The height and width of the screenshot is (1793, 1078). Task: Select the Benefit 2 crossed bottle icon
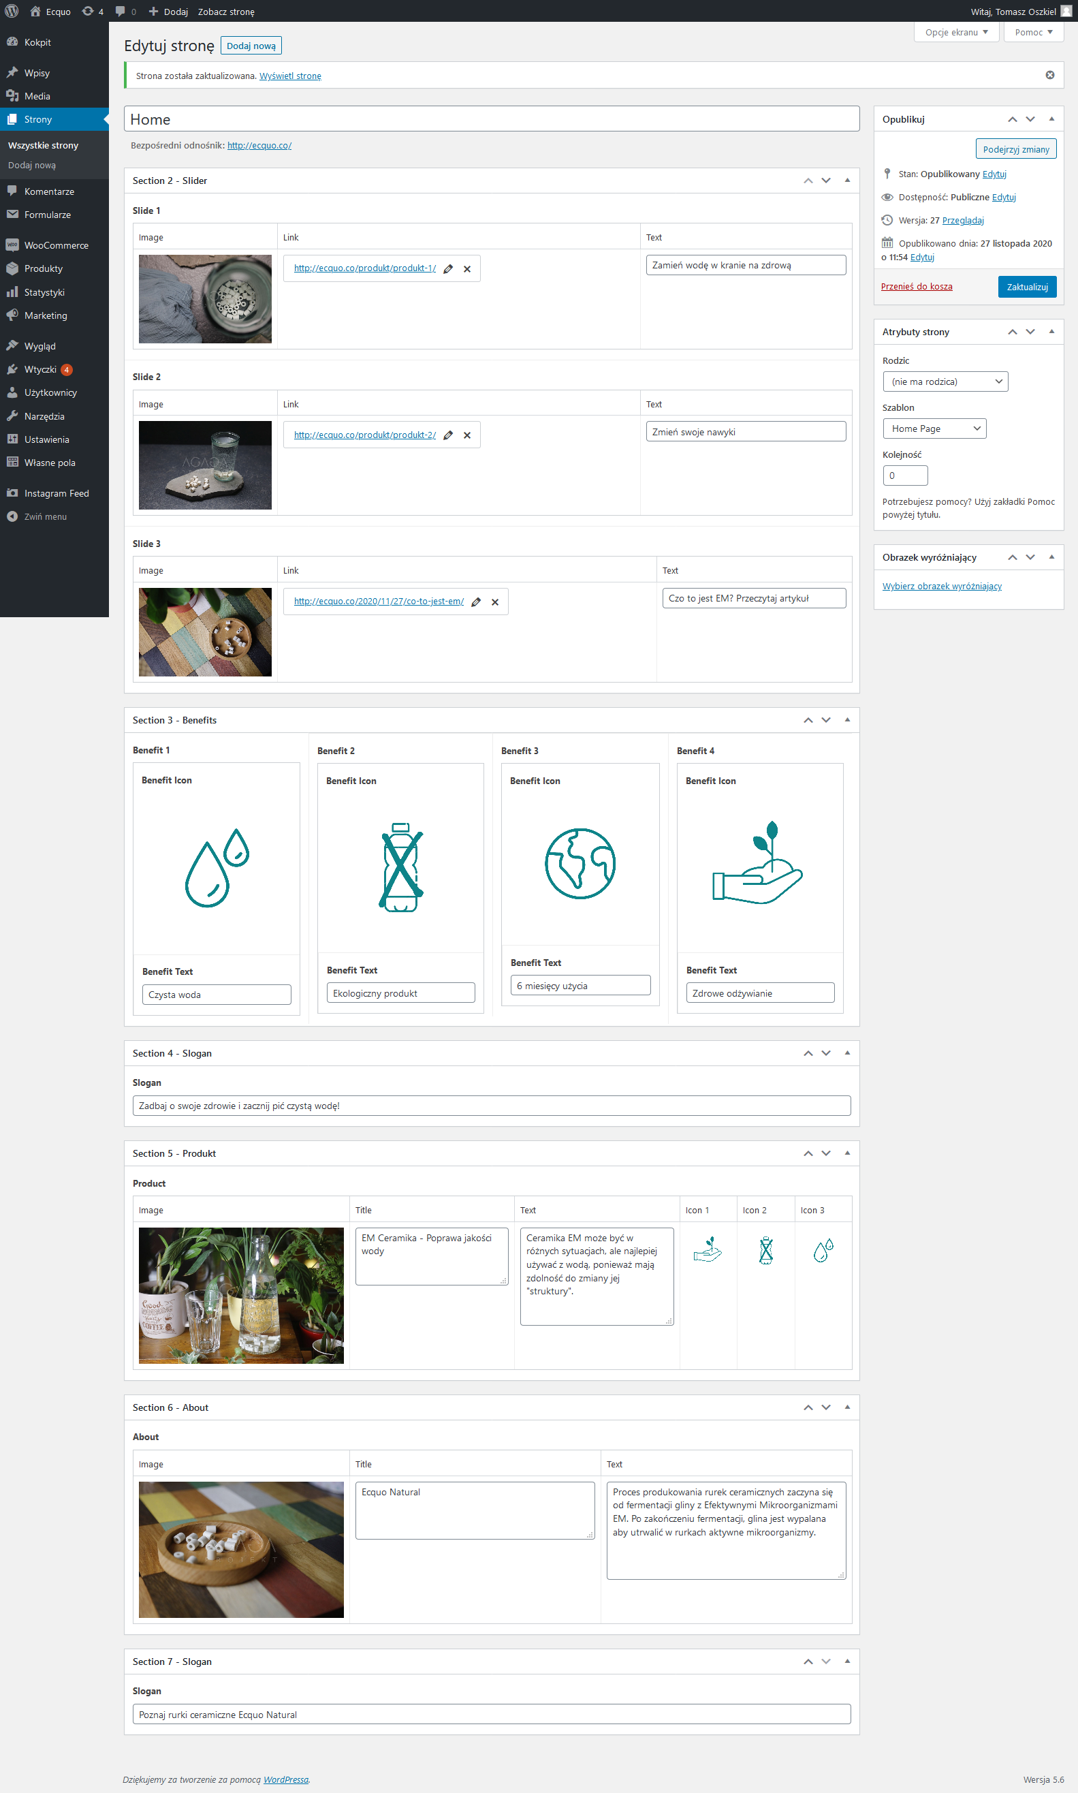[x=400, y=867]
